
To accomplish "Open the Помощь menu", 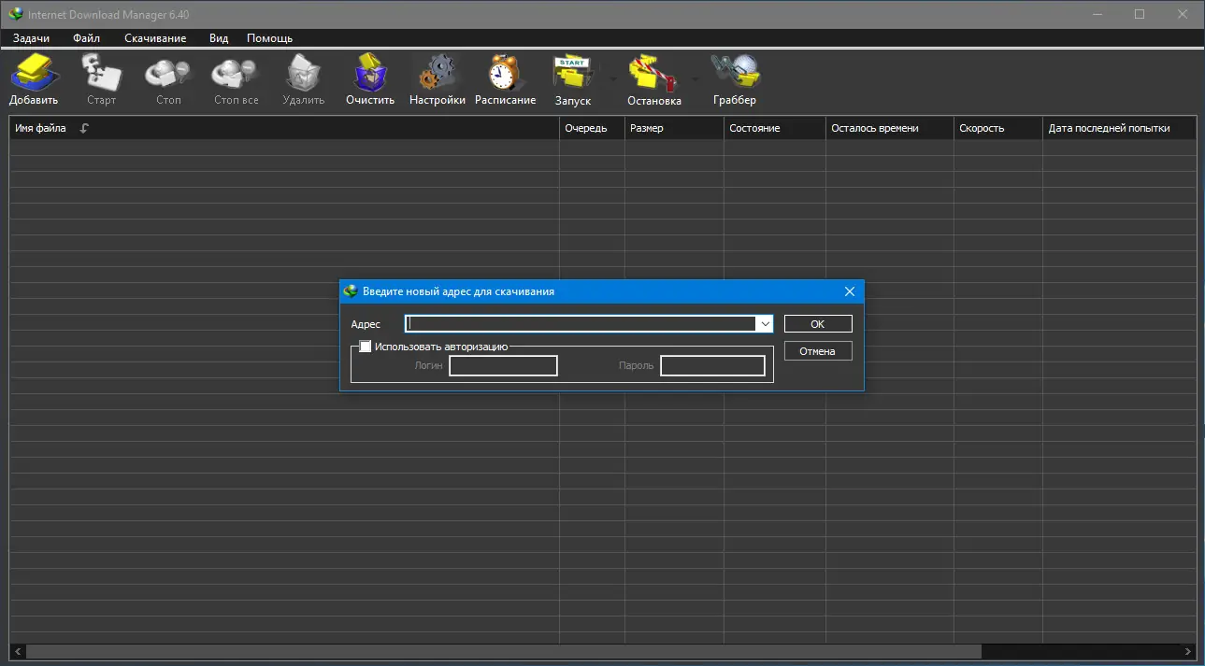I will [270, 38].
